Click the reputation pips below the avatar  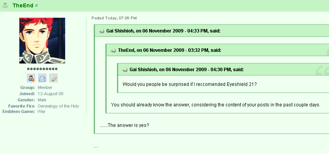click(42, 69)
